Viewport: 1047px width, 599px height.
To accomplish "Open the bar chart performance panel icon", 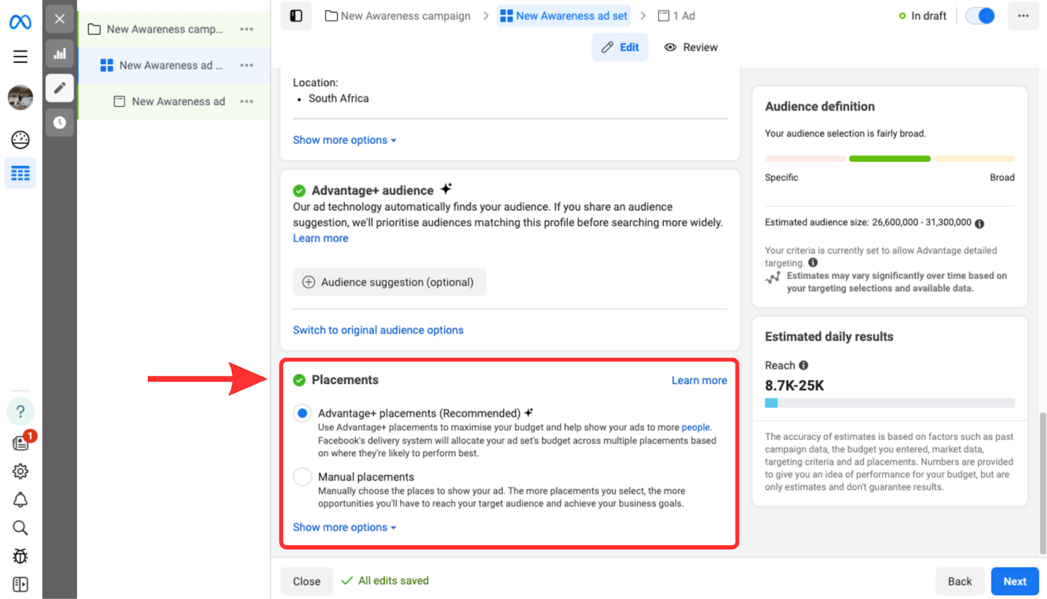I will 60,54.
